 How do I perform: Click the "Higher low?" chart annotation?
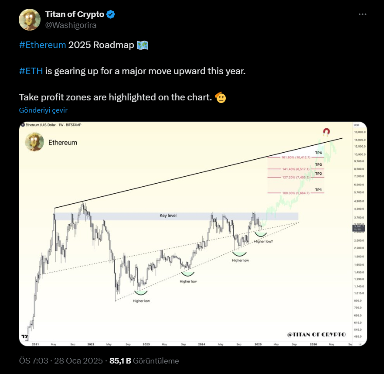[264, 241]
